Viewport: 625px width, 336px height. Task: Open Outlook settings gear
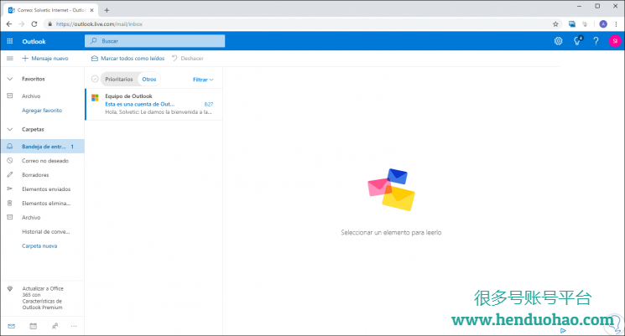(559, 41)
